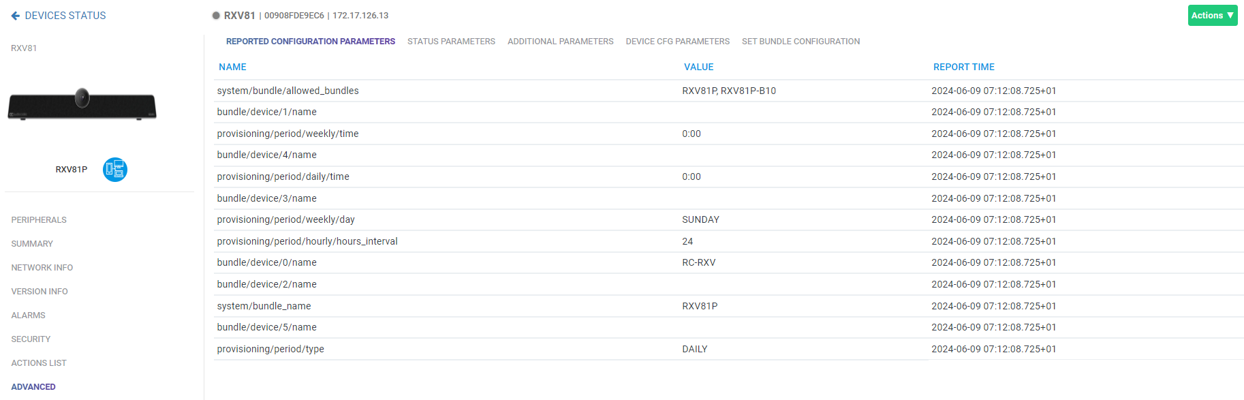The image size is (1244, 400).
Task: Click provisioning/period/type row name
Action: (270, 349)
